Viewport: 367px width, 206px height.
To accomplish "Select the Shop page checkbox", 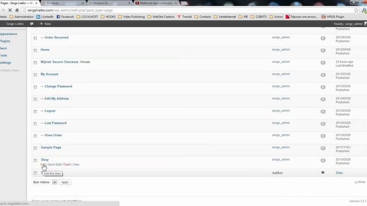I will click(35, 160).
